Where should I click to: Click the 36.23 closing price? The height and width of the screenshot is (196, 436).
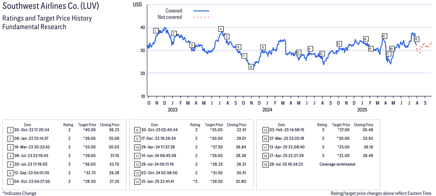(x=114, y=130)
